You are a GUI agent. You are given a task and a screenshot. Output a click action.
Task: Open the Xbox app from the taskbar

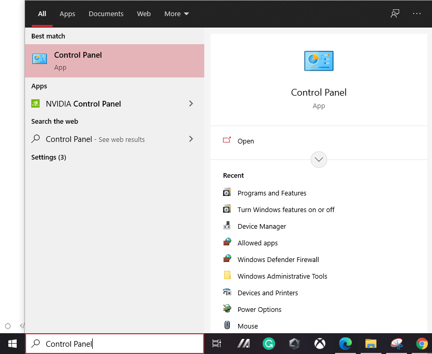319,344
